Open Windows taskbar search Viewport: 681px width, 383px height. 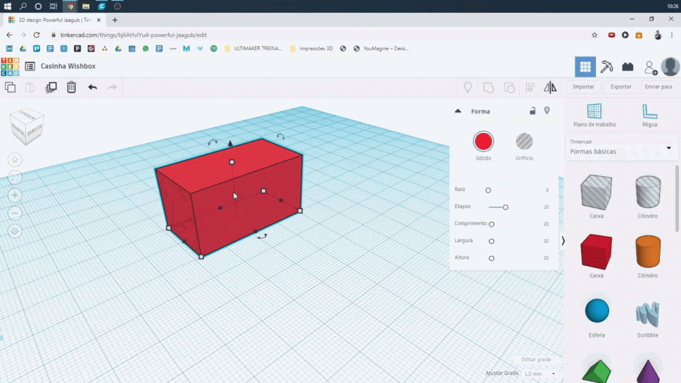[x=23, y=6]
